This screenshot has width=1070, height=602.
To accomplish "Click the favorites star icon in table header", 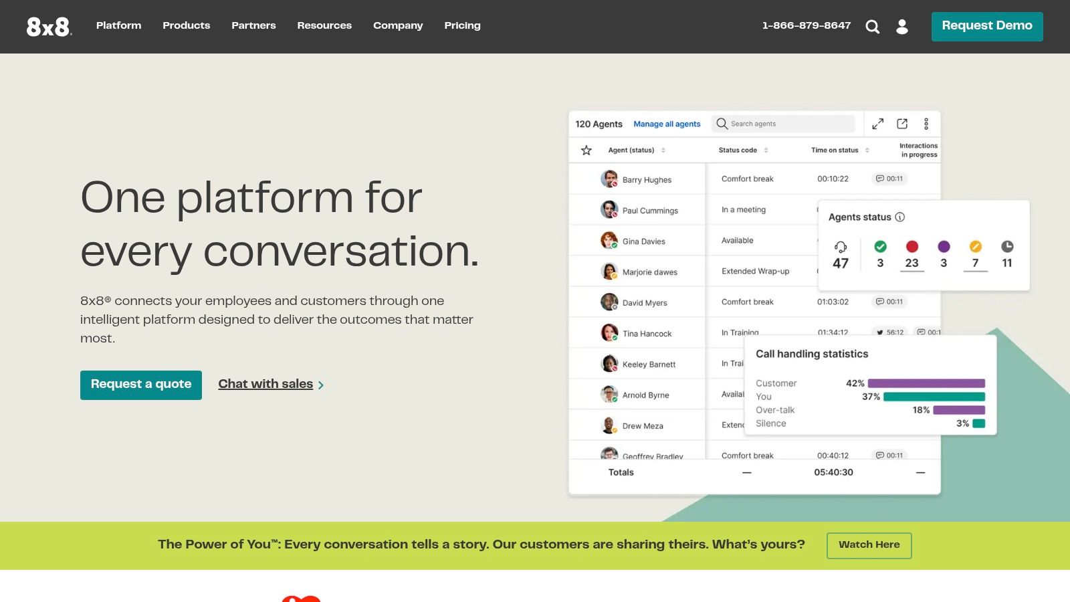I will 586,150.
